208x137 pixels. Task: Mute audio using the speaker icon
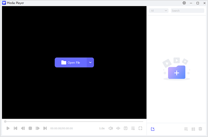(x=111, y=128)
